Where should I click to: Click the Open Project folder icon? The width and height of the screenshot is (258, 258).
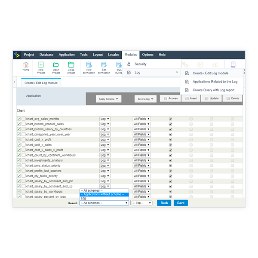coord(56,65)
